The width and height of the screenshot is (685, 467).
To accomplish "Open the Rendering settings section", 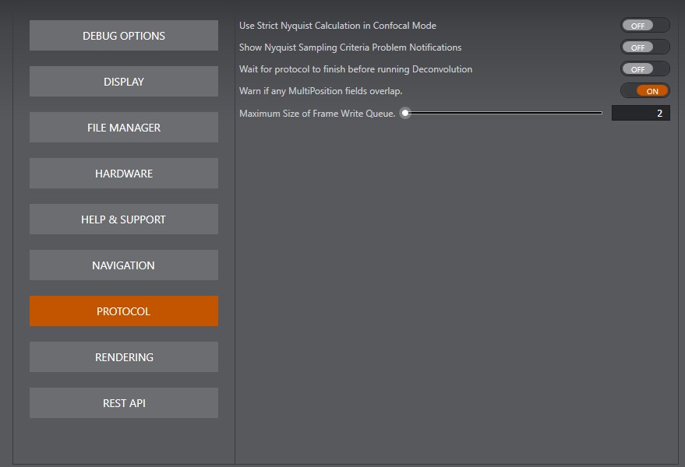I will click(124, 357).
